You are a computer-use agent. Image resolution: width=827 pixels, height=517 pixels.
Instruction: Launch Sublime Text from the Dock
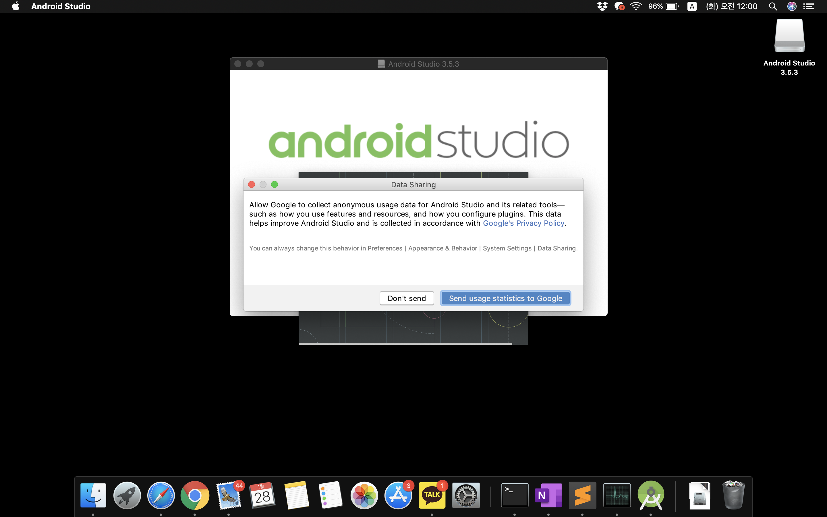582,495
